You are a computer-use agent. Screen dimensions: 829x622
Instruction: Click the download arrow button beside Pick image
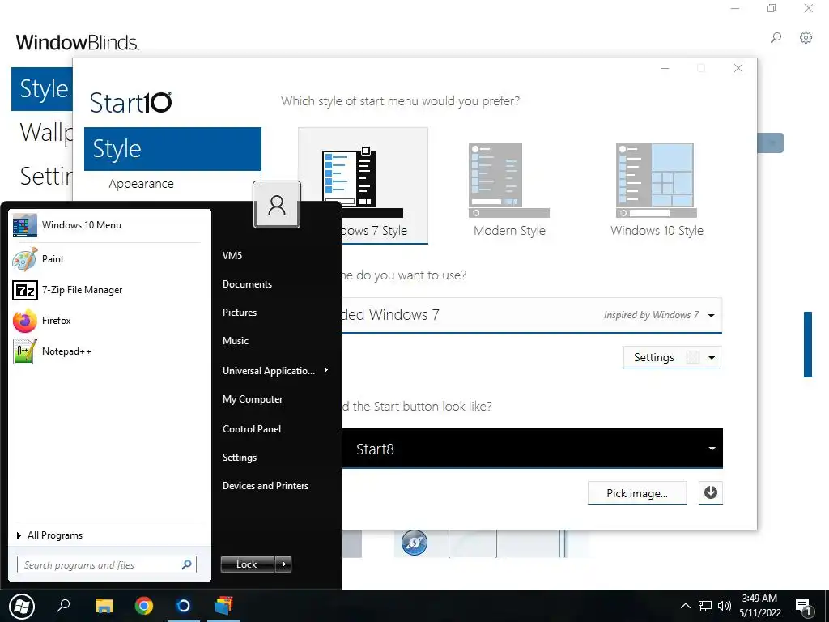(711, 493)
